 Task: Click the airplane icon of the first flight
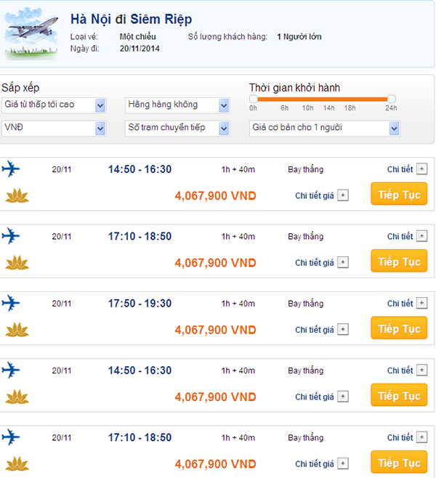11,169
